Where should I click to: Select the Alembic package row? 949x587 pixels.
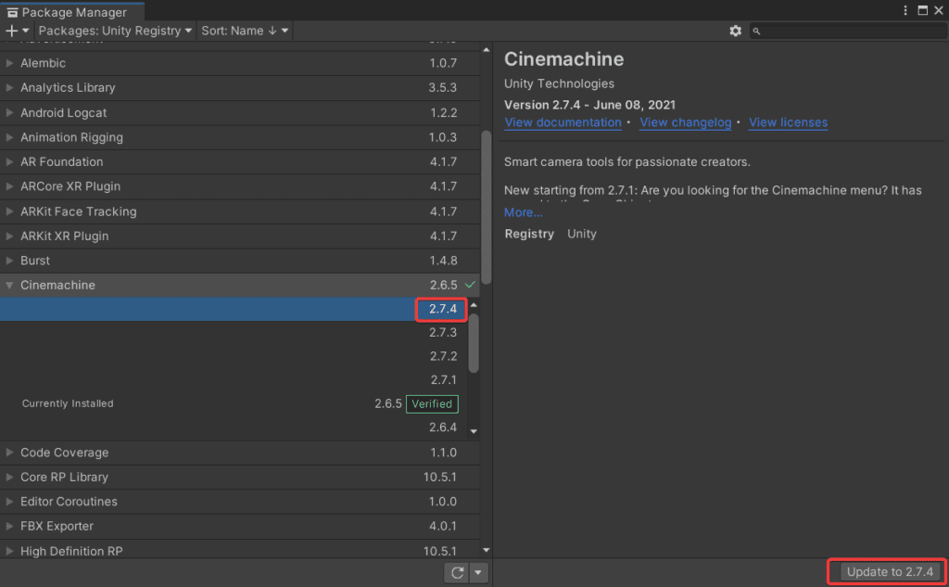coord(240,63)
